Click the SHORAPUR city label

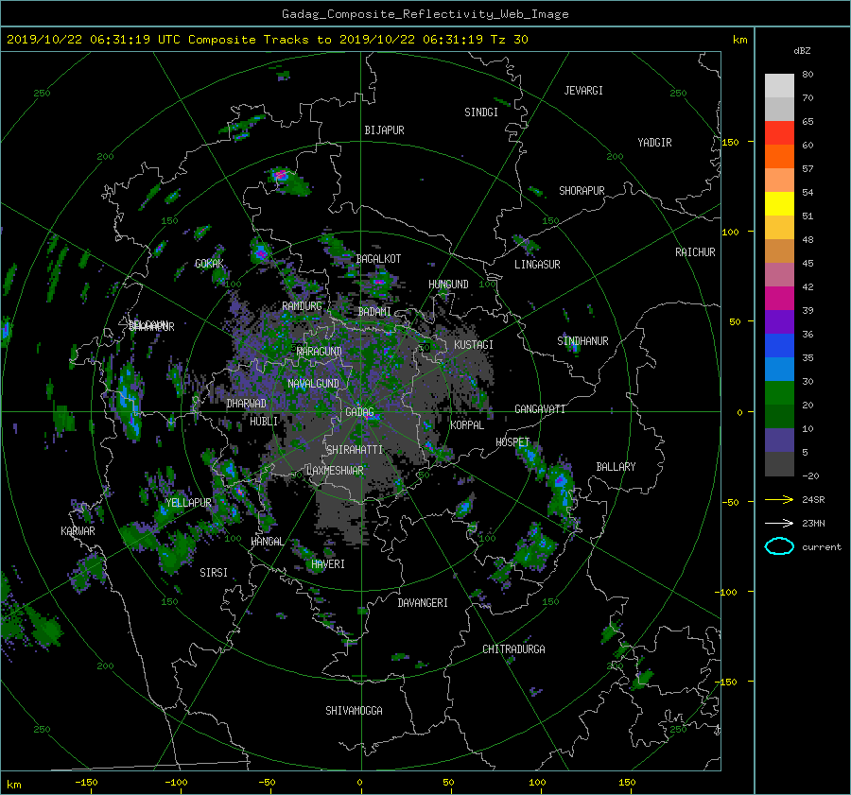[x=582, y=191]
